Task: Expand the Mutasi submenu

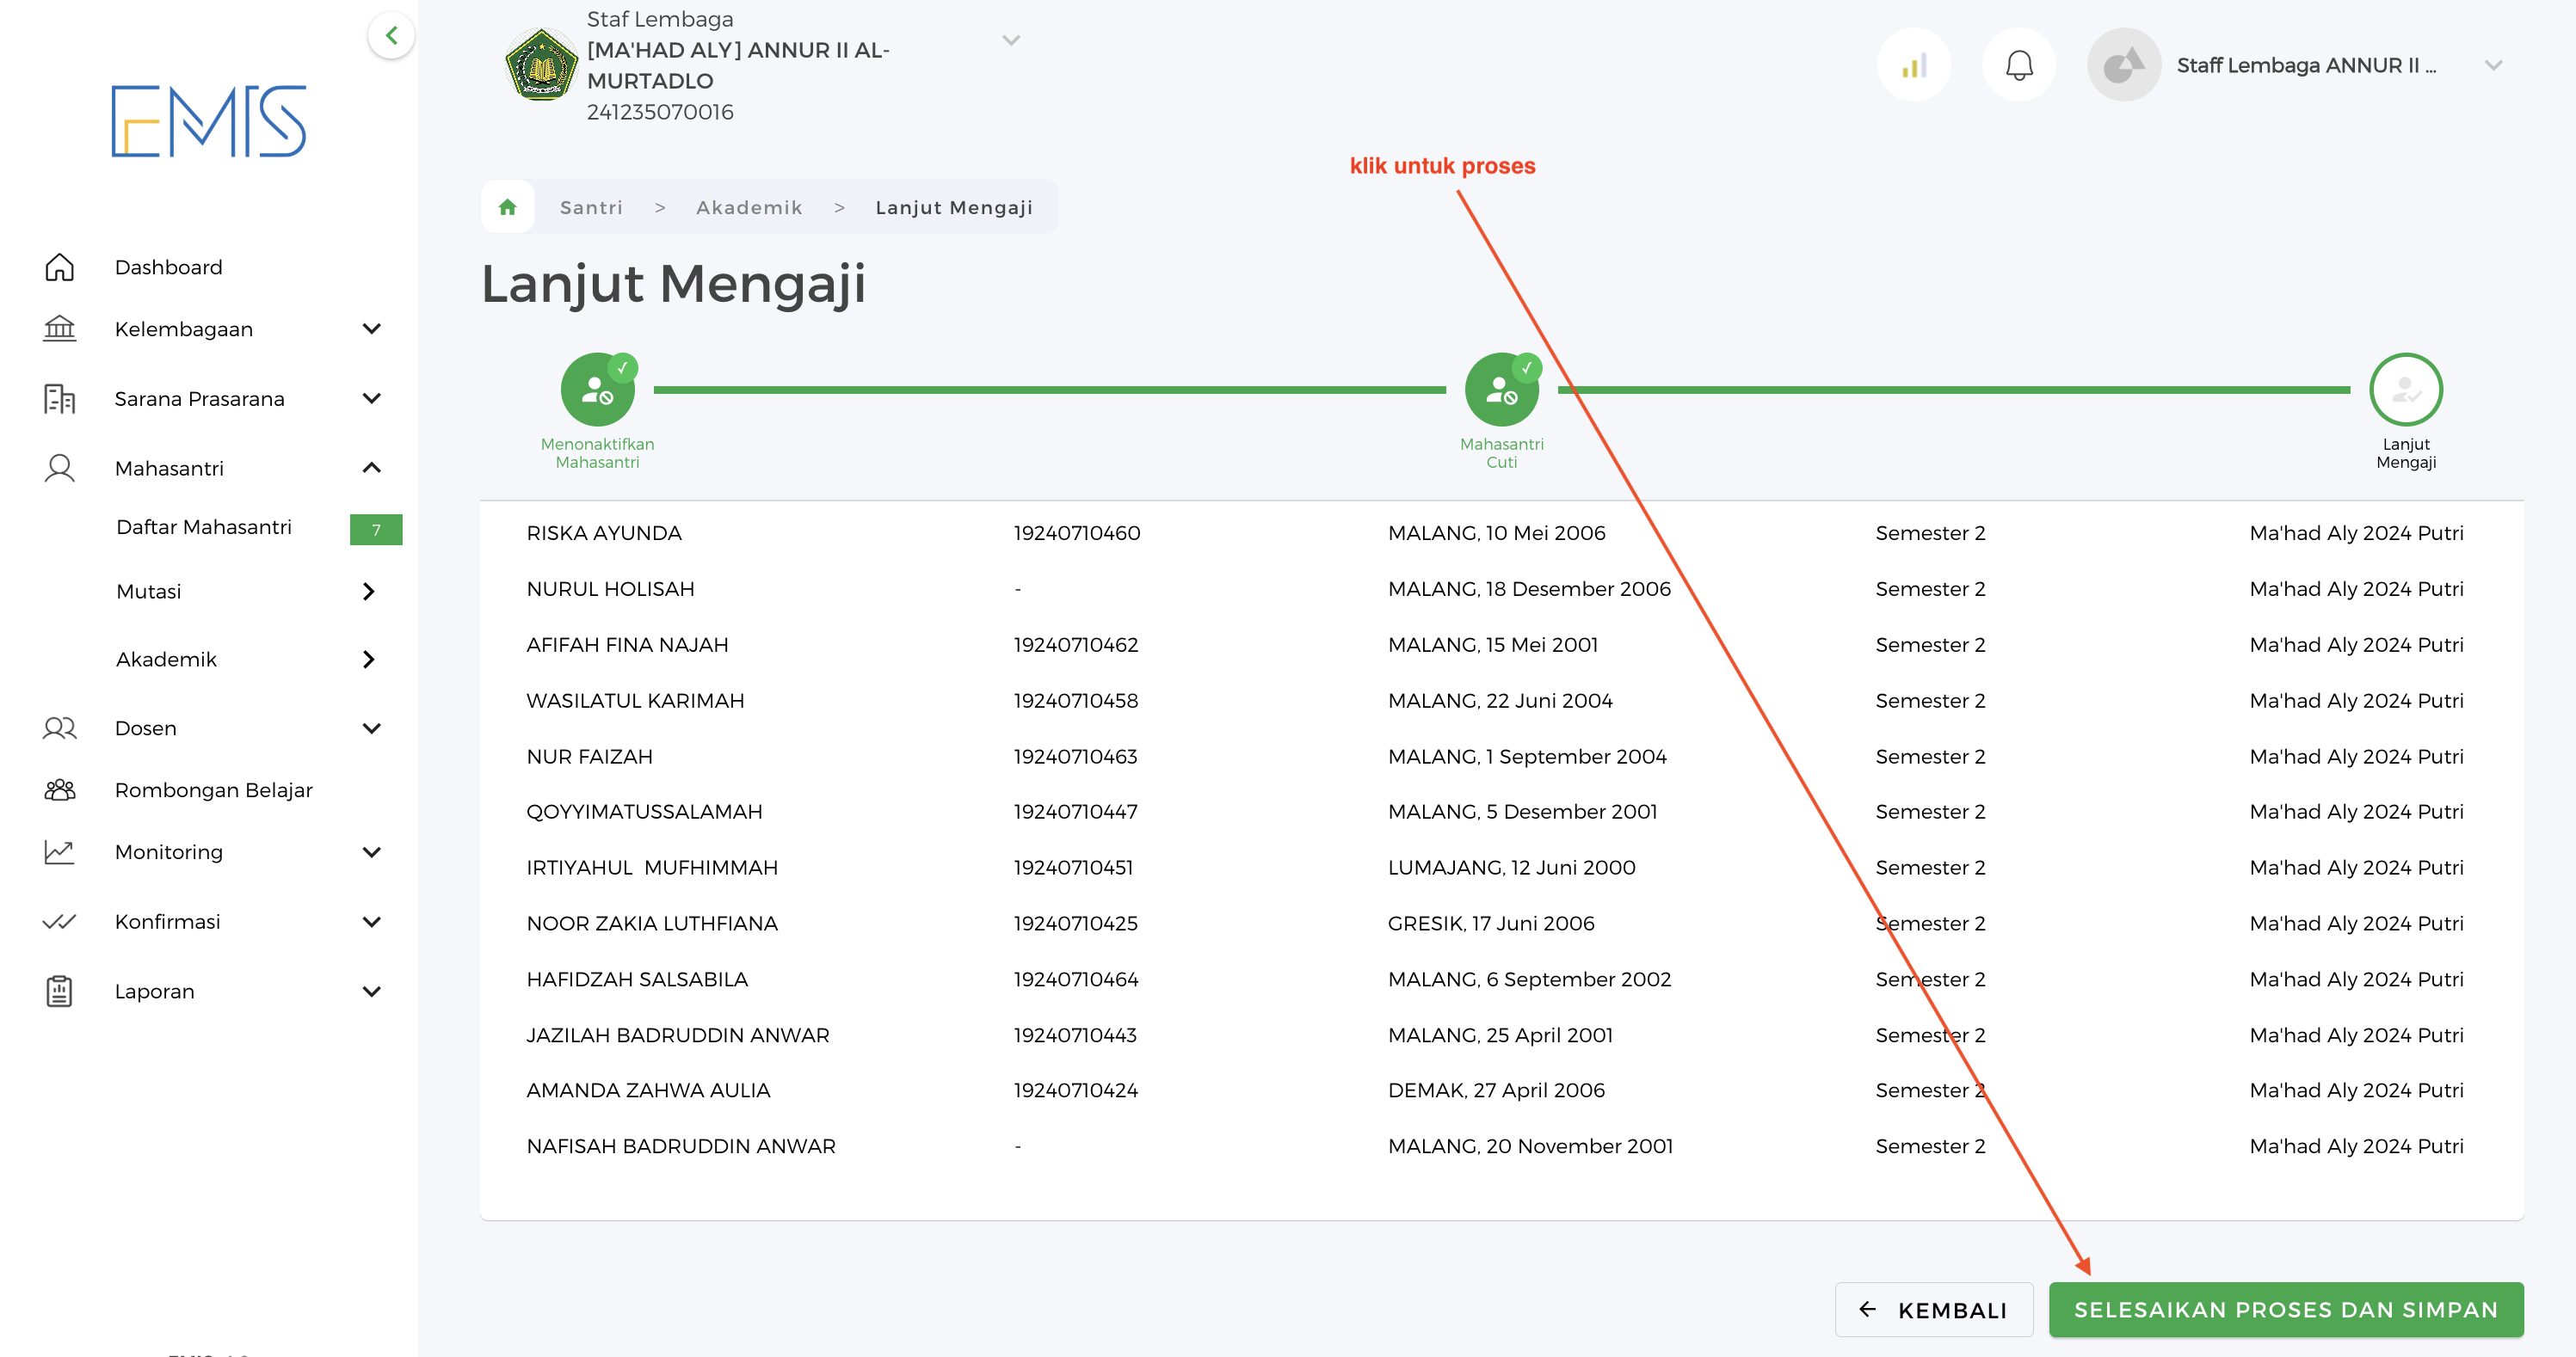Action: (x=368, y=592)
